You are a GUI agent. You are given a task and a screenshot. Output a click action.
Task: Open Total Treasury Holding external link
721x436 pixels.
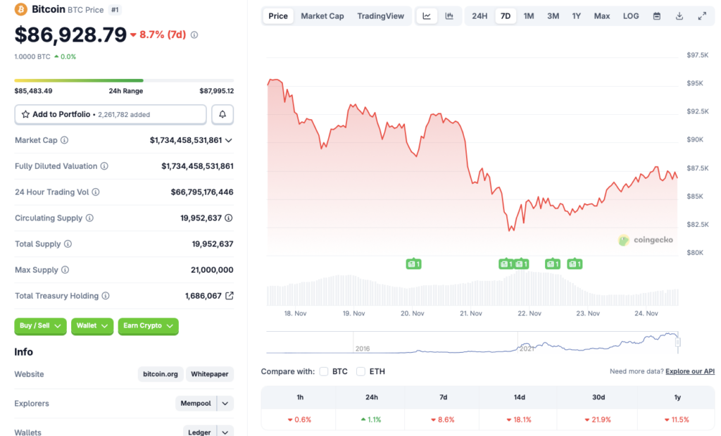(230, 296)
